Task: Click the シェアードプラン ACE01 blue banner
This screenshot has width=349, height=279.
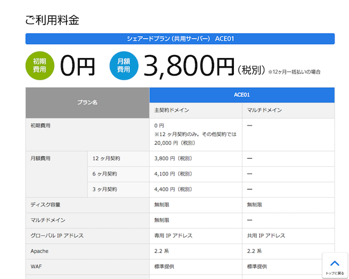Action: coord(180,39)
